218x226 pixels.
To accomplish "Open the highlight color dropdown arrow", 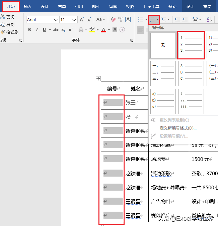I will click(x=97, y=30).
